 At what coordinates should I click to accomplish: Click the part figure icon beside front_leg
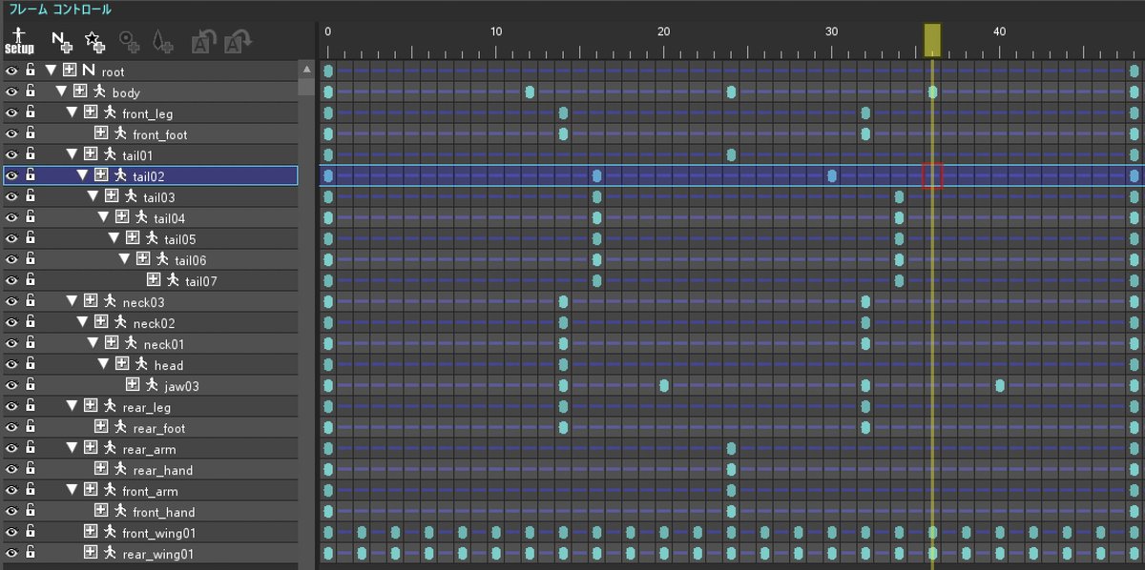coord(110,112)
